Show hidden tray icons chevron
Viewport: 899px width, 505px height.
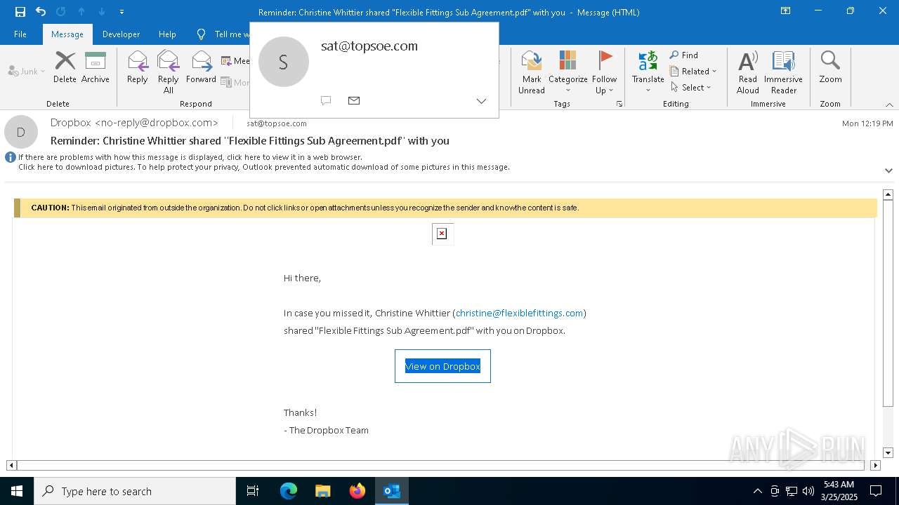pos(757,491)
